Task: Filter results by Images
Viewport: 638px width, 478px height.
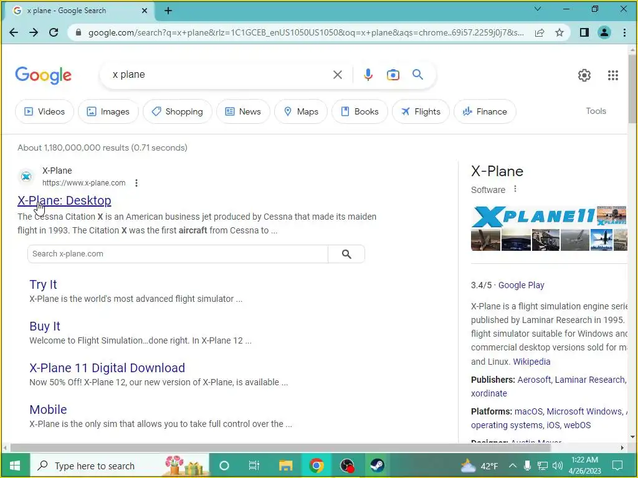Action: (x=108, y=111)
